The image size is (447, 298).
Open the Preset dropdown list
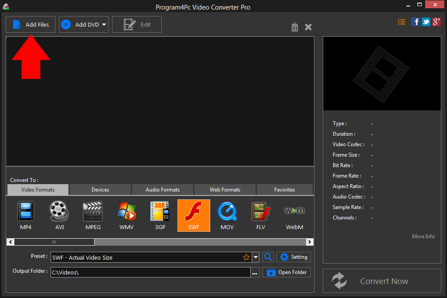click(x=256, y=257)
